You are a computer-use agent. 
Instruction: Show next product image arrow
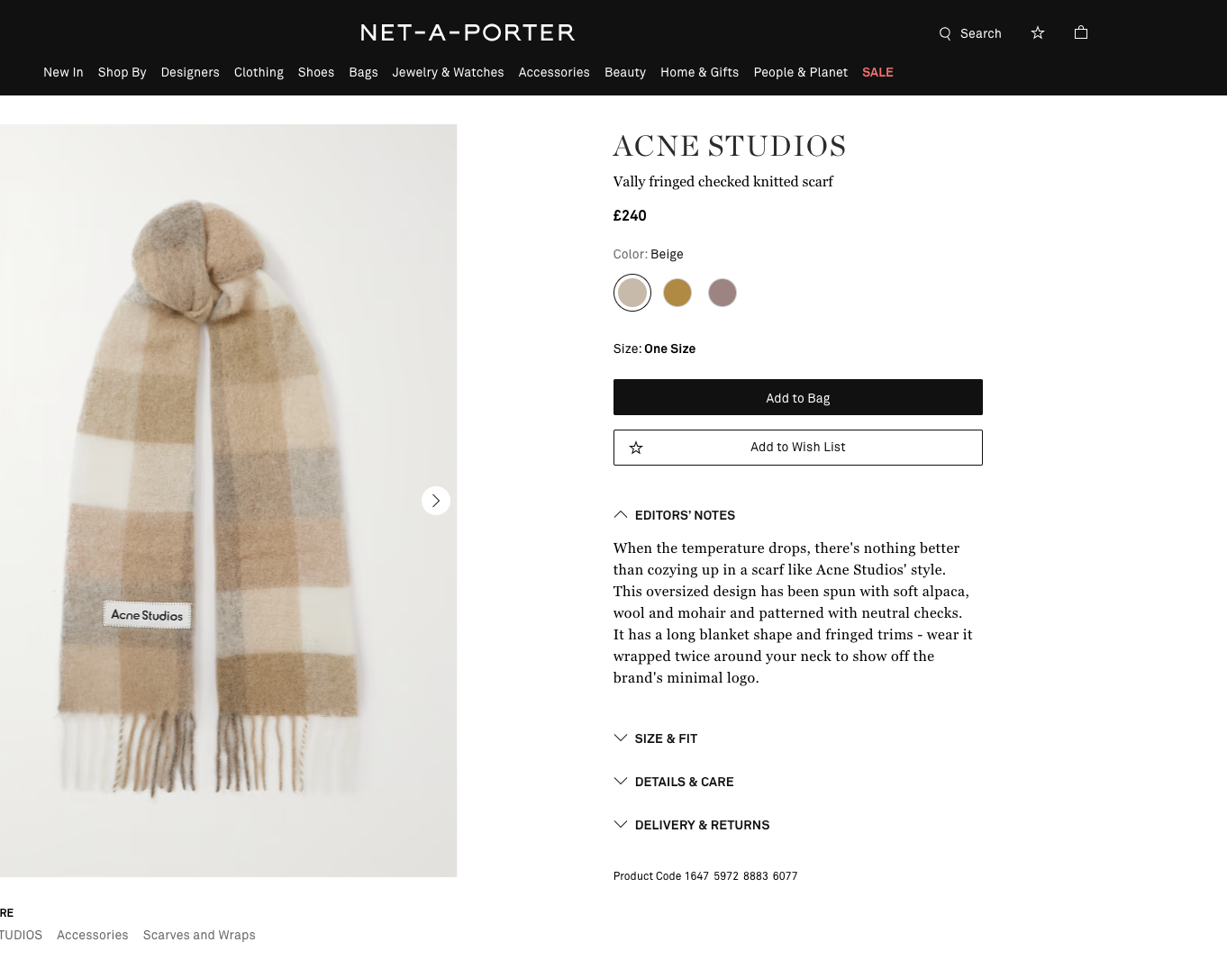[436, 501]
